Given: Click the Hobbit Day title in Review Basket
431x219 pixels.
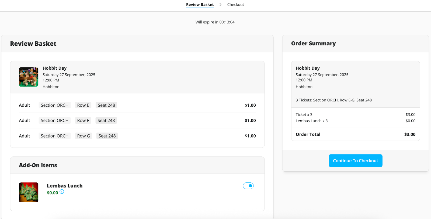Looking at the screenshot, I should point(55,68).
